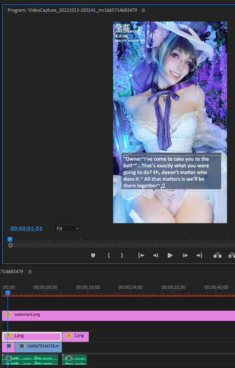Select the short pink clip before 1665678344138
235x368 pixels.
tap(8, 347)
